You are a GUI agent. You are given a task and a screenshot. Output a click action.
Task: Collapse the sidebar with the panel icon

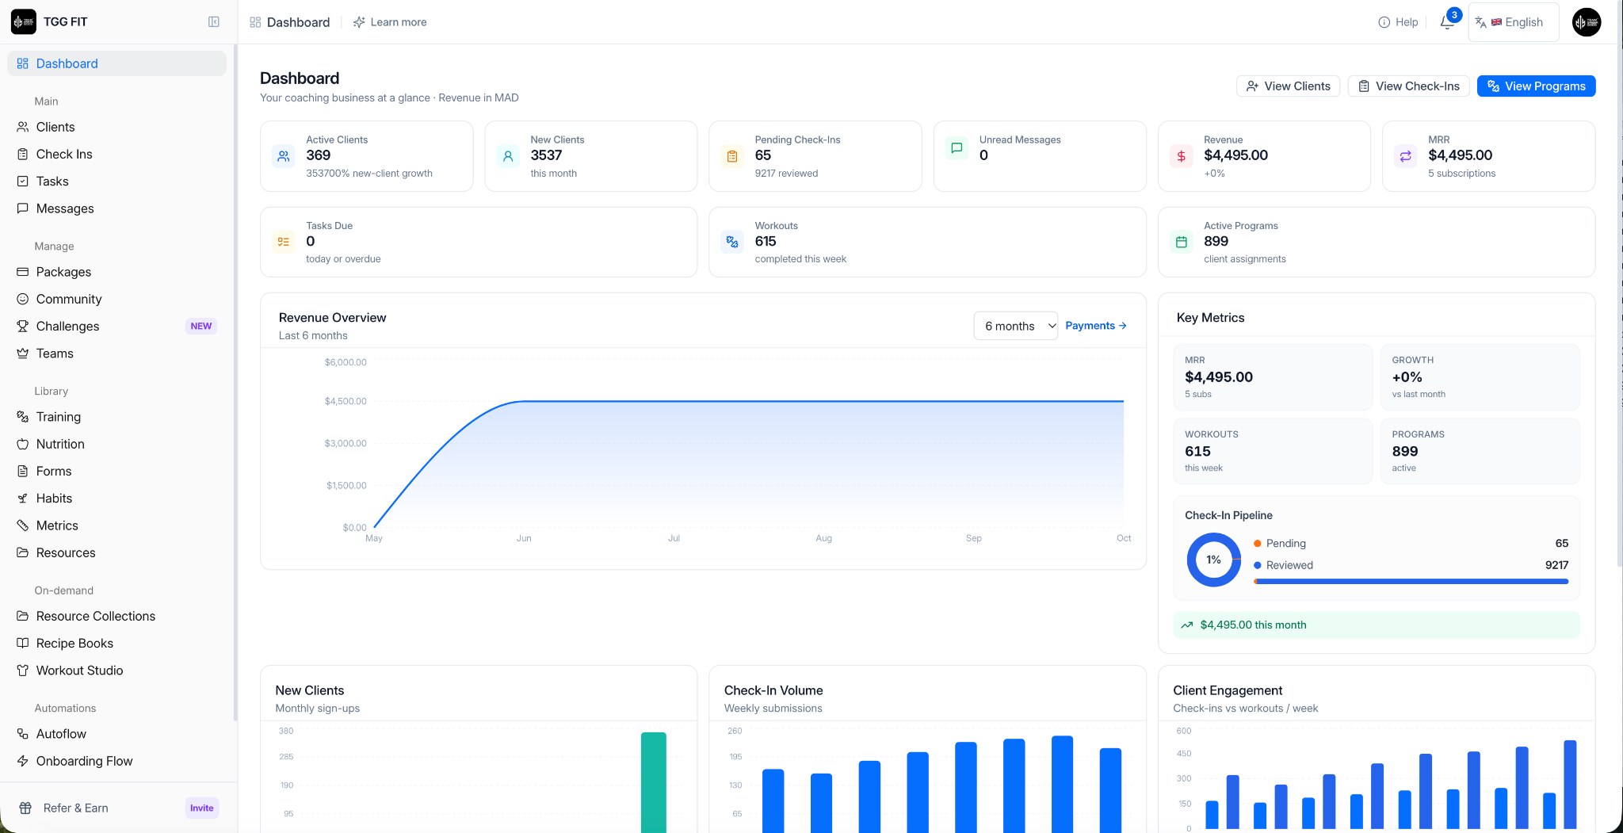pyautogui.click(x=214, y=22)
